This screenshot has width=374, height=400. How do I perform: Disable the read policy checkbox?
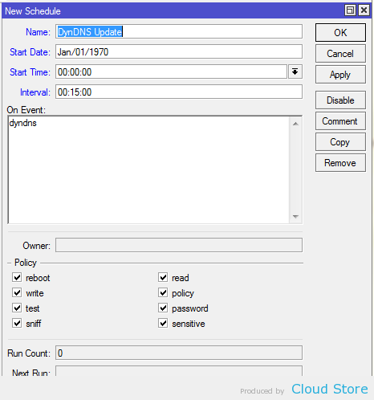click(x=163, y=277)
